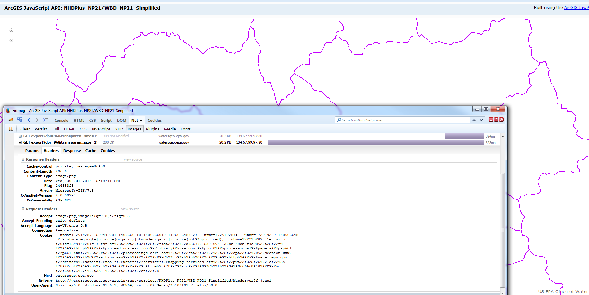Click the 200 OK status text
The width and height of the screenshot is (589, 295).
pos(109,142)
